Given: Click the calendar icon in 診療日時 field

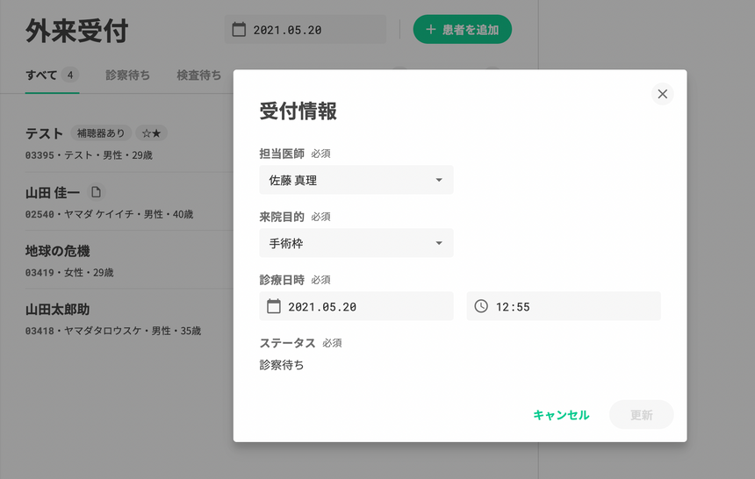Looking at the screenshot, I should pos(273,306).
